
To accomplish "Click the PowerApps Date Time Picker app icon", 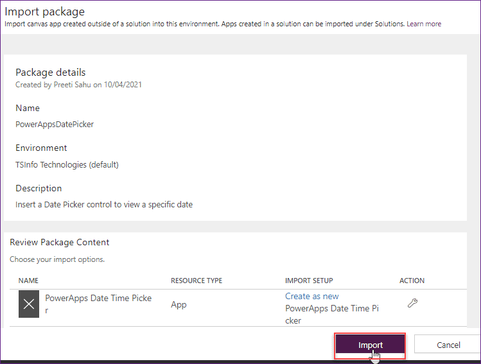I will pyautogui.click(x=29, y=304).
